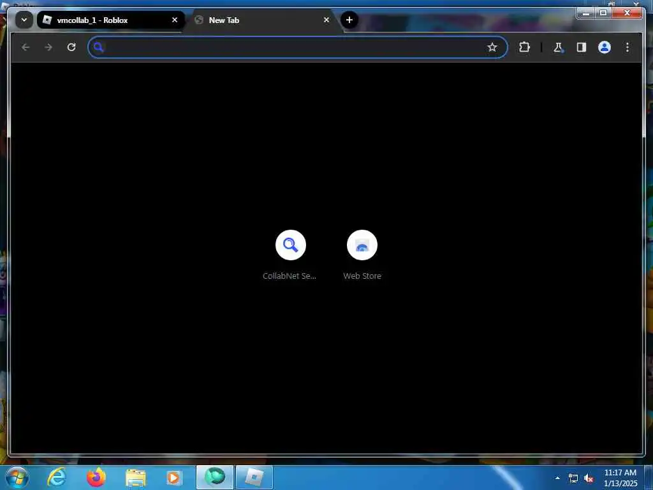653x490 pixels.
Task: Go forward with the forward arrow
Action: 48,47
